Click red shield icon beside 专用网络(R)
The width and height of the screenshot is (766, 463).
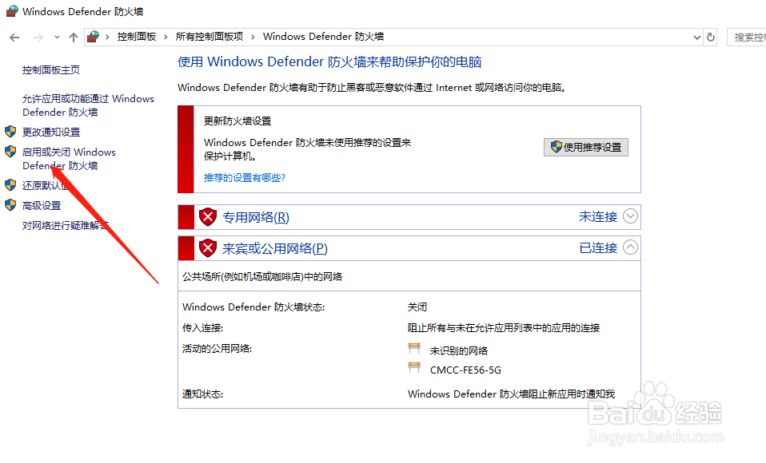208,216
